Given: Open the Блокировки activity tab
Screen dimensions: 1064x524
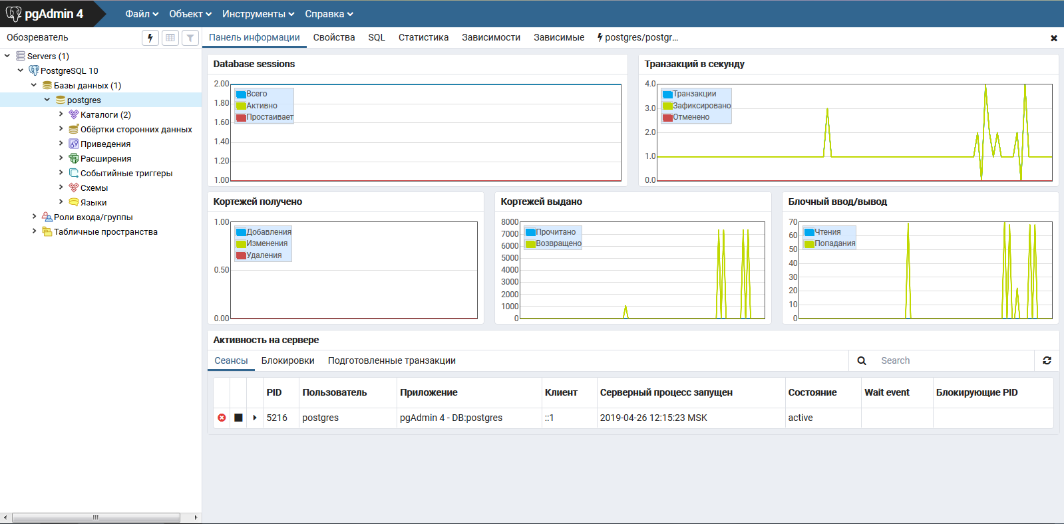Looking at the screenshot, I should pyautogui.click(x=287, y=360).
